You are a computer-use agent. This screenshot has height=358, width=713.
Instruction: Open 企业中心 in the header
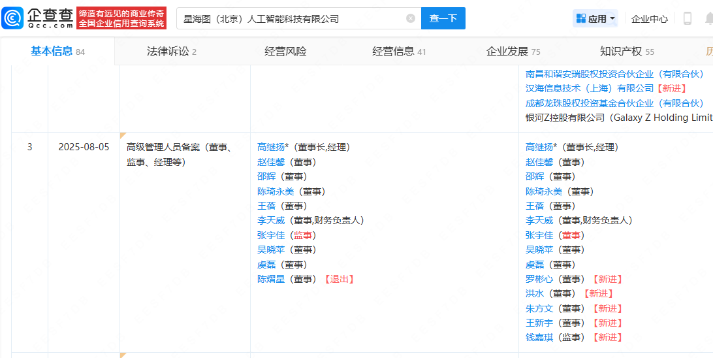tap(649, 19)
